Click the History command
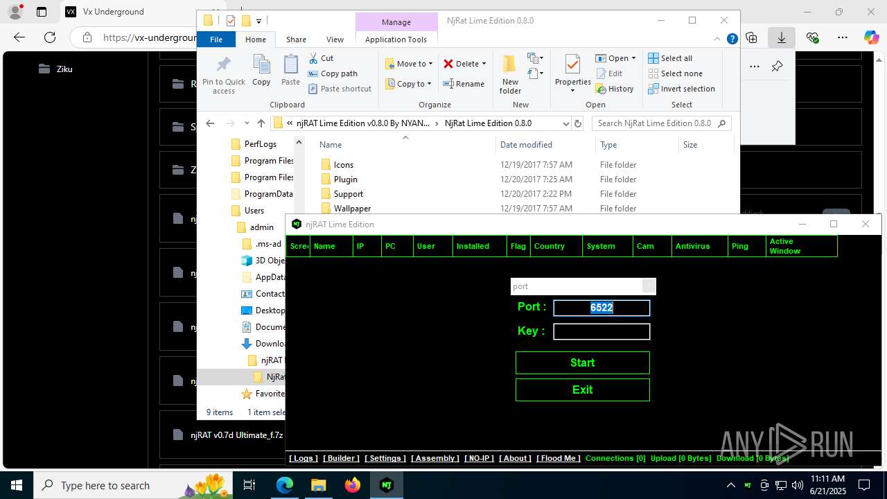This screenshot has width=887, height=499. pyautogui.click(x=615, y=89)
